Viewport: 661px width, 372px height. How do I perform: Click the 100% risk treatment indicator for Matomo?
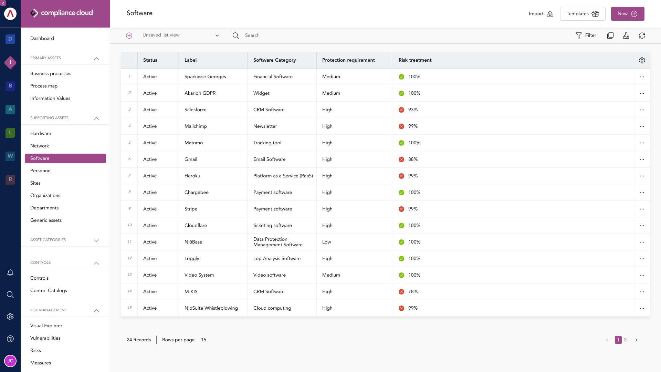click(x=401, y=143)
